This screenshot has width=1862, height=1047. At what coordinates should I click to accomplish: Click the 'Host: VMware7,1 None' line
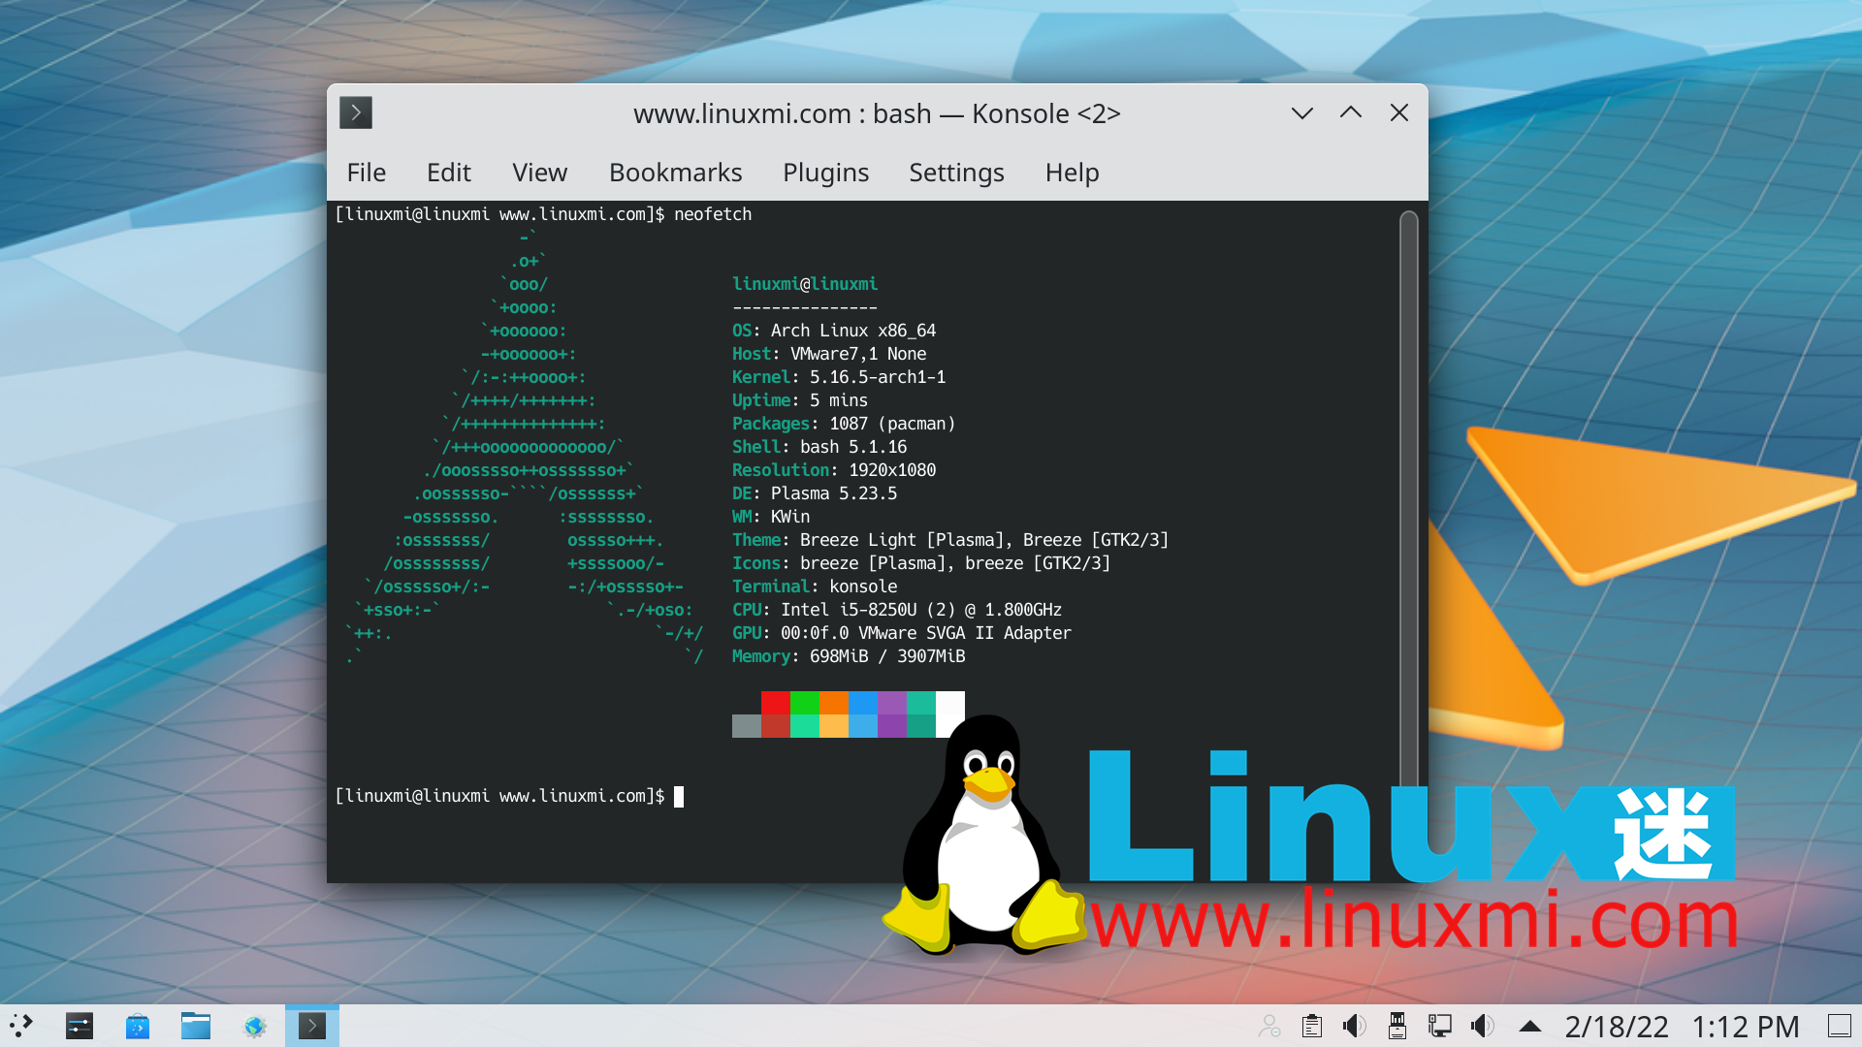[829, 354]
